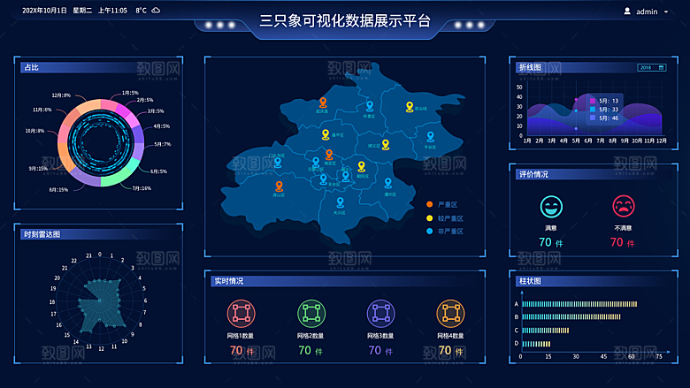Click the 70 件 value under 网格1数量
Screen dimensions: 690x388
[242, 351]
